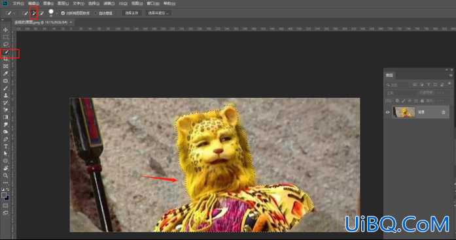Select the Rectangular Marquee tool
This screenshot has height=240, width=456.
pyautogui.click(x=5, y=37)
